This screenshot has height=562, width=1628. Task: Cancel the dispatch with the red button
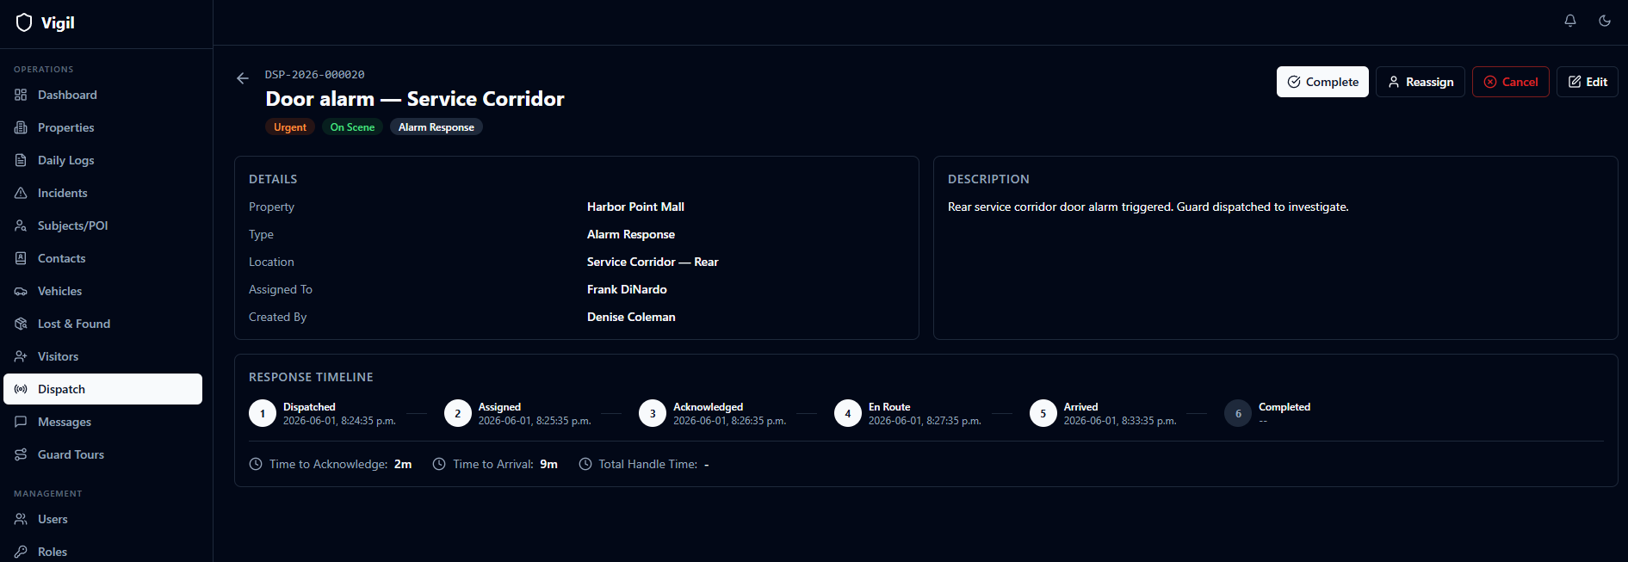coord(1511,82)
